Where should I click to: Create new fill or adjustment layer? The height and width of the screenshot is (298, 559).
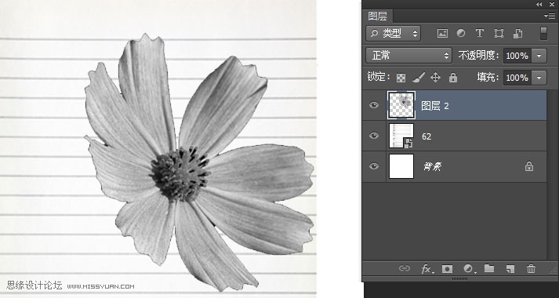(x=469, y=269)
